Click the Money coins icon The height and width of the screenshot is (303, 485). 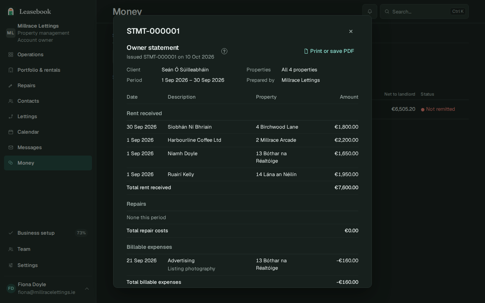(11, 163)
